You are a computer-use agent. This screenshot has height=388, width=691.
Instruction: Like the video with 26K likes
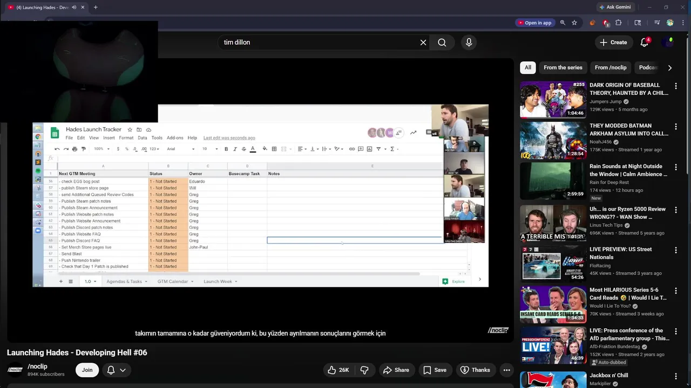click(x=338, y=370)
